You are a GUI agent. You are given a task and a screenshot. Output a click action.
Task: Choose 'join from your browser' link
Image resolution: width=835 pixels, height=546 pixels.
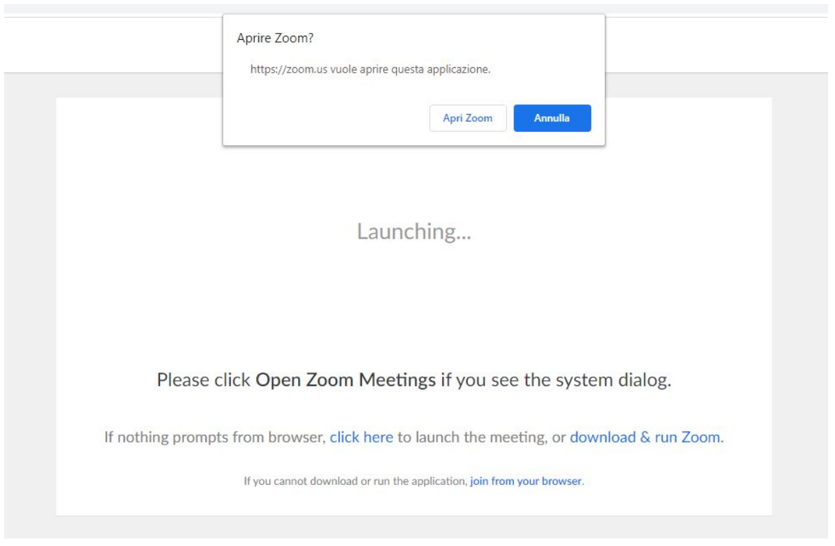526,481
